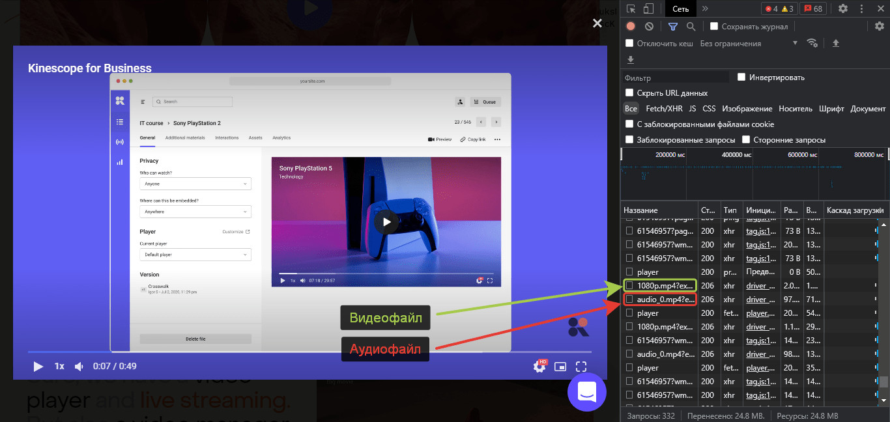The height and width of the screenshot is (422, 890).
Task: Seek in the video via the progress bar
Action: click(310, 352)
